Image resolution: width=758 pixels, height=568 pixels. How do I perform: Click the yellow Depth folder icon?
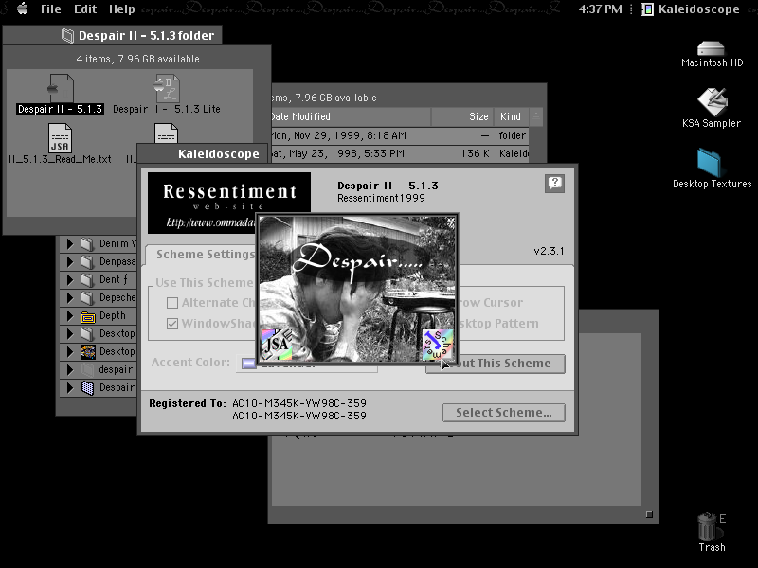coord(87,316)
